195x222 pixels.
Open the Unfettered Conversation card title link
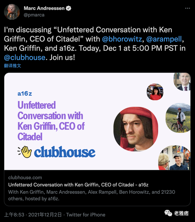pos(78,185)
